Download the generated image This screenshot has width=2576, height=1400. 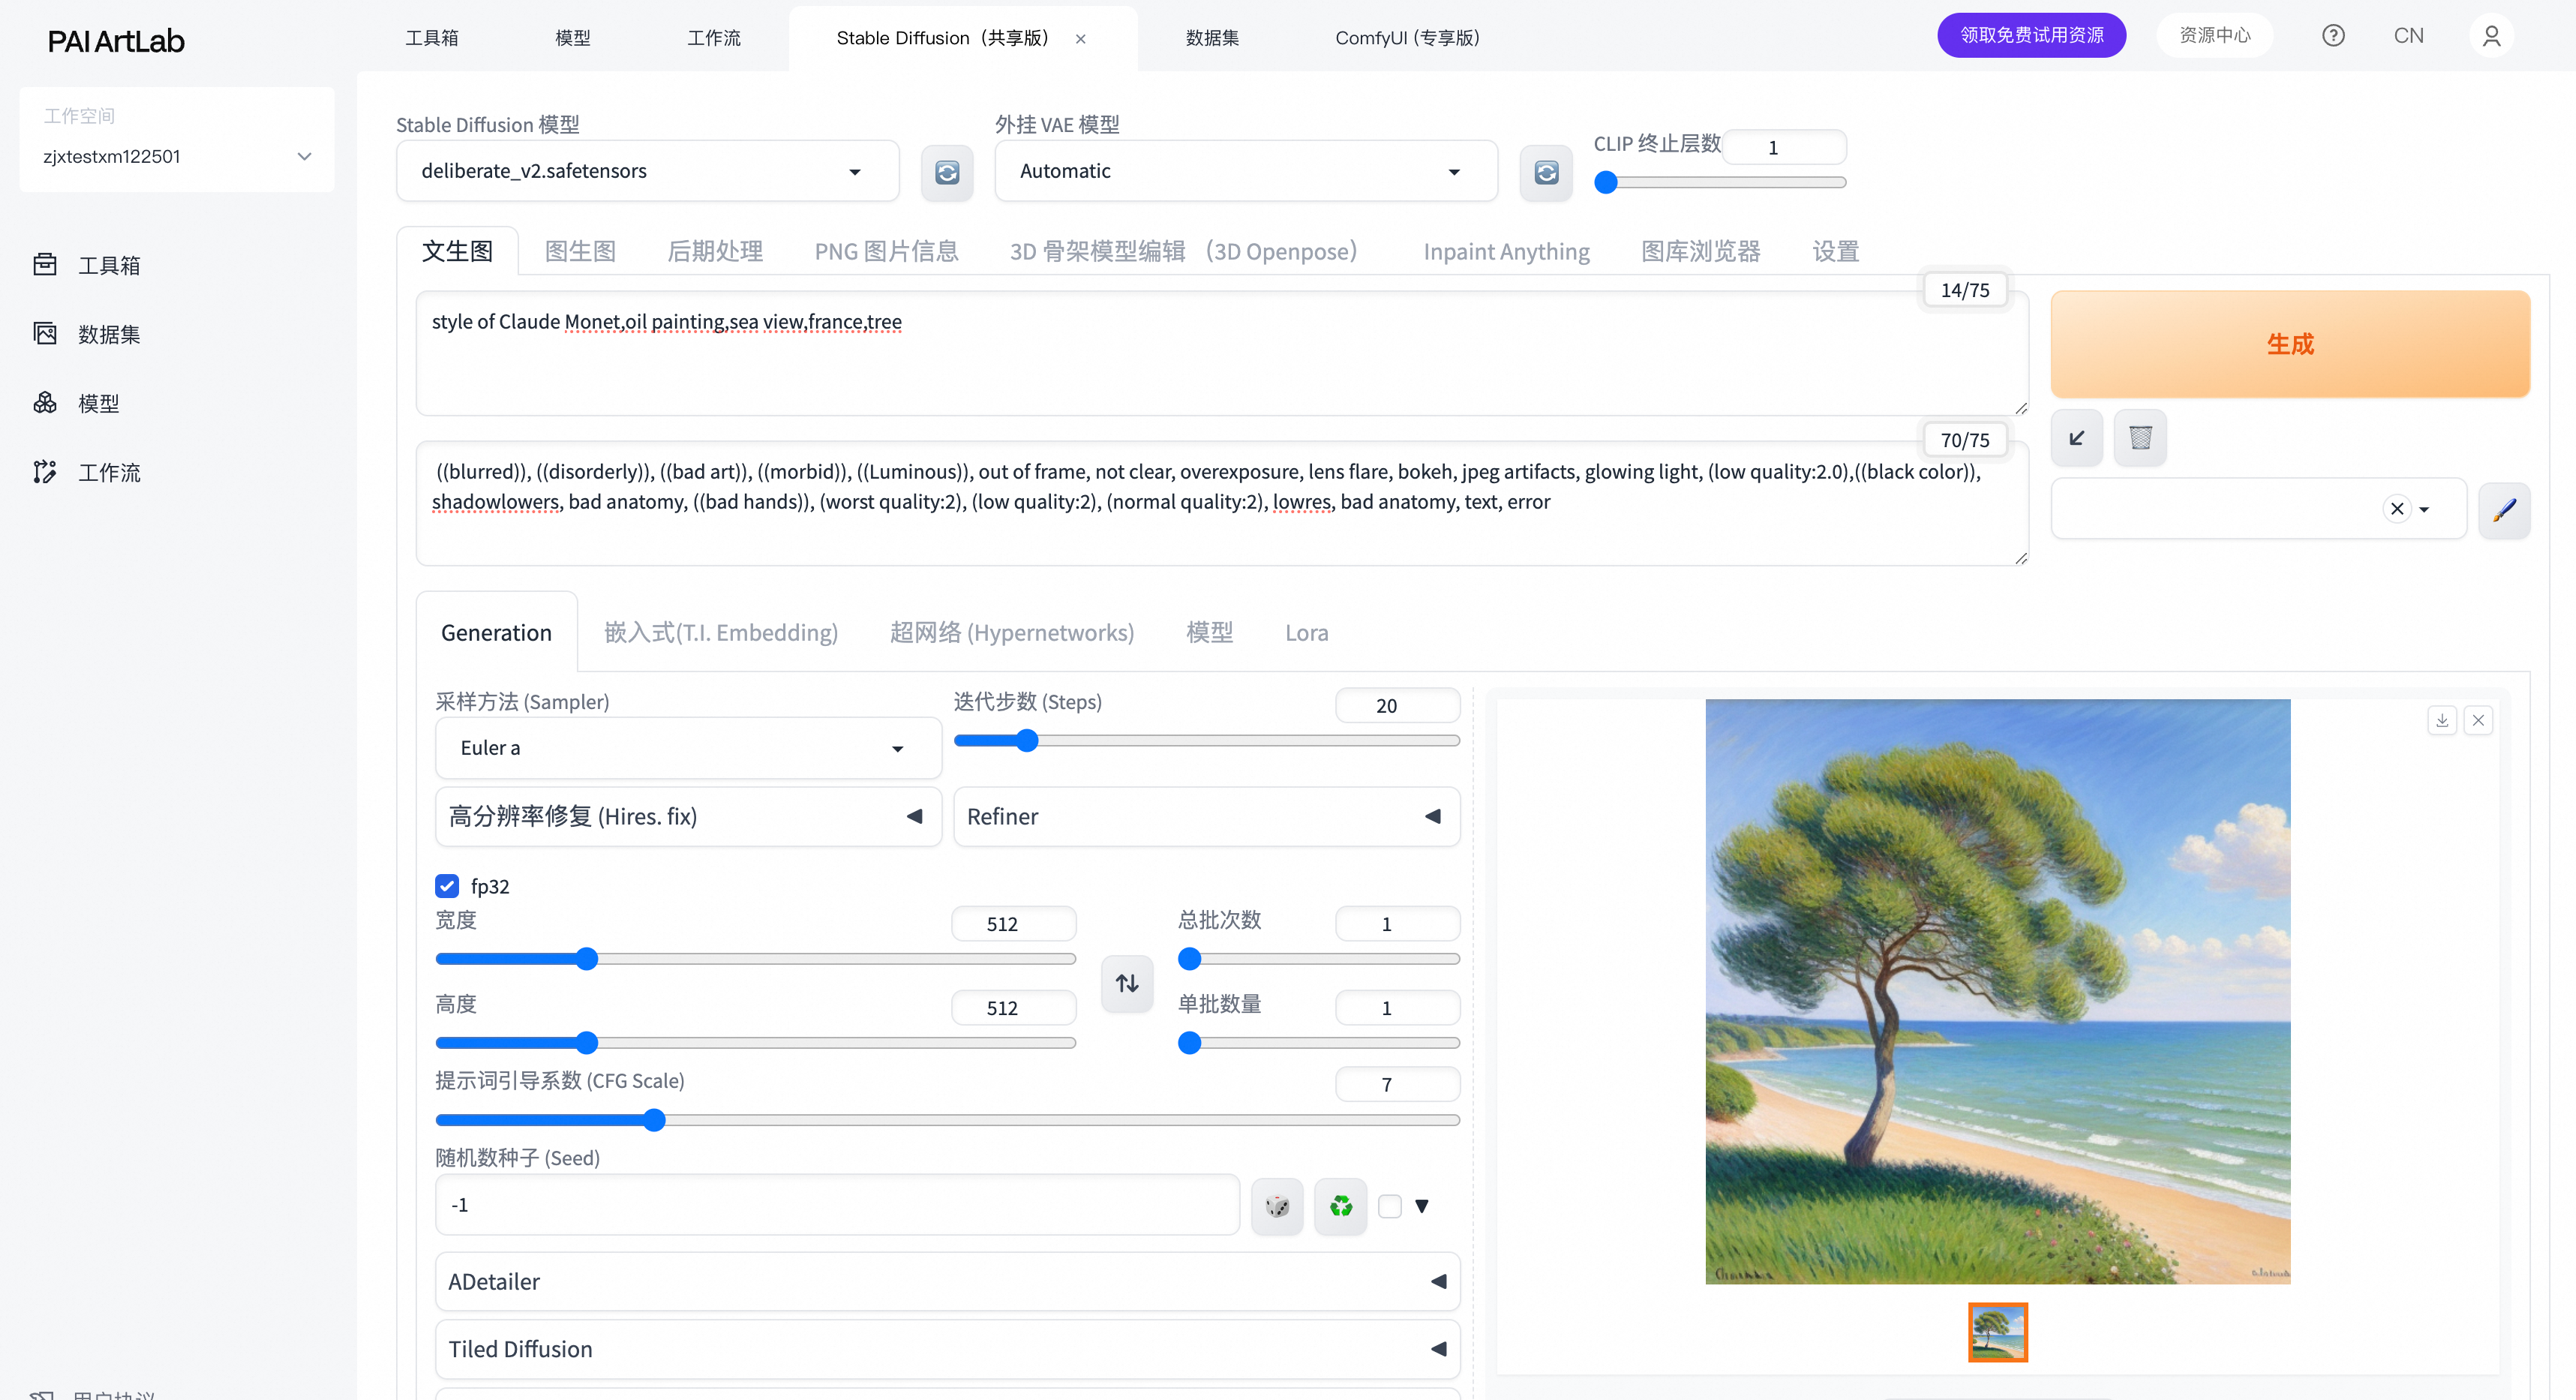point(2442,720)
